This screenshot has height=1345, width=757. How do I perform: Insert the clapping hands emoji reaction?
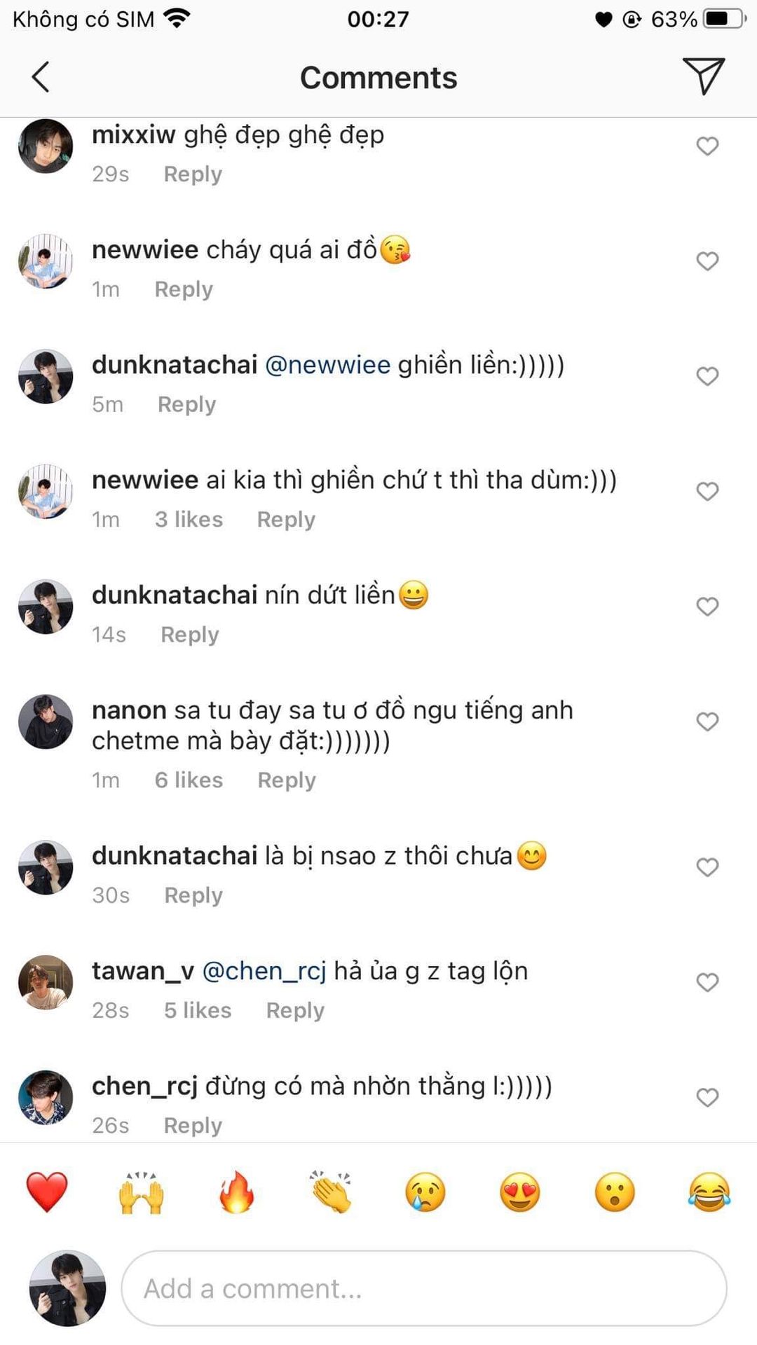331,1192
